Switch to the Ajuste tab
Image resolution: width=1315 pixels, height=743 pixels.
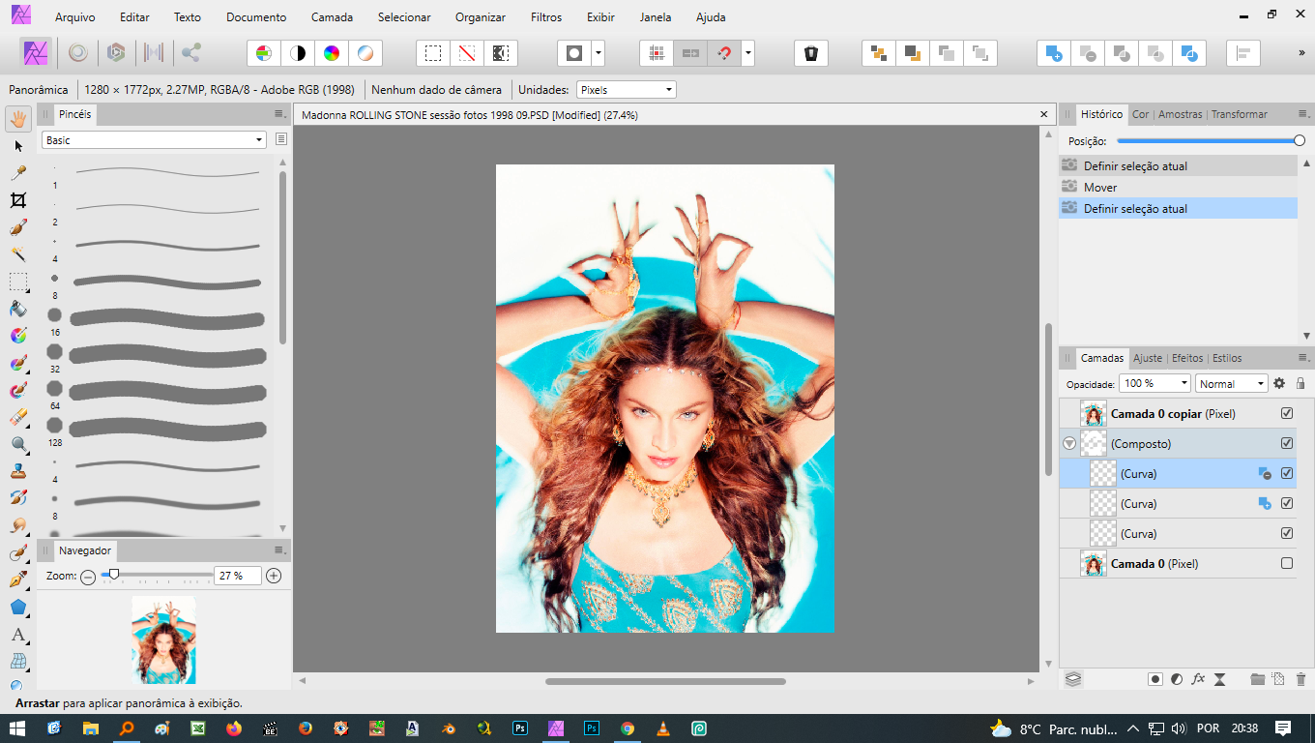(1148, 358)
